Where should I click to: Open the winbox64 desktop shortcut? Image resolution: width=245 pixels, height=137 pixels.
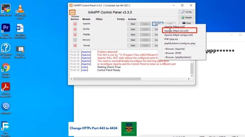tap(6, 108)
